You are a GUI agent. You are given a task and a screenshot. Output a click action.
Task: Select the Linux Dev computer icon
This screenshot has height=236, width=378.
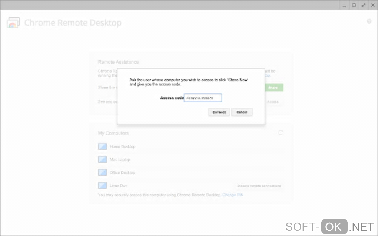[102, 185]
